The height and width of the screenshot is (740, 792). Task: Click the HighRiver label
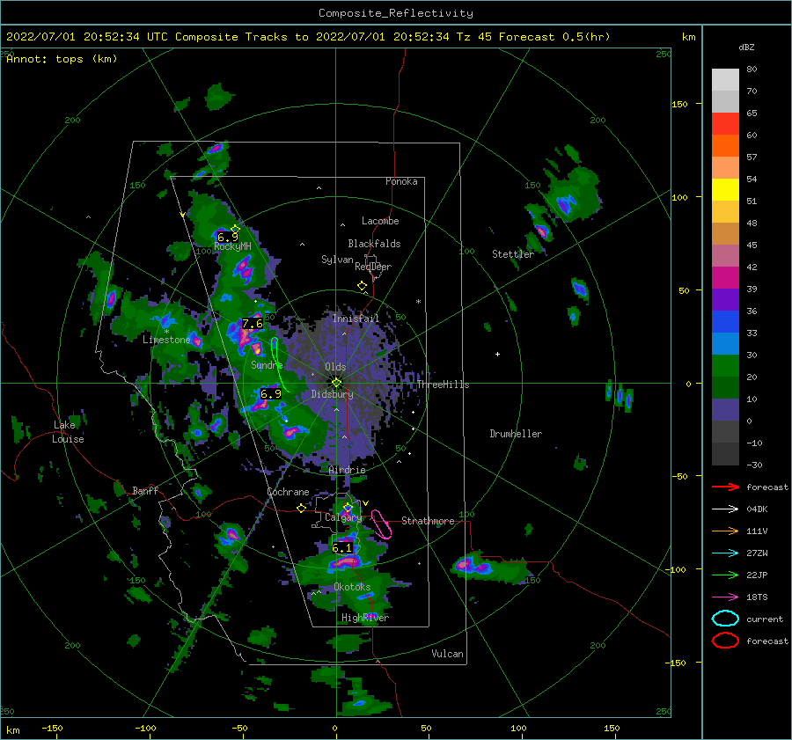[365, 618]
